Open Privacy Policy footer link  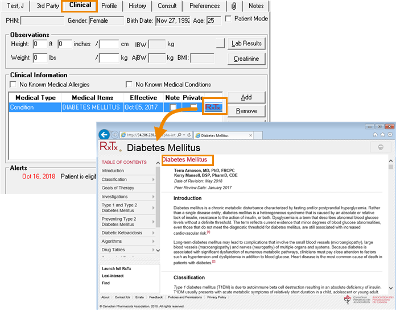point(217,297)
